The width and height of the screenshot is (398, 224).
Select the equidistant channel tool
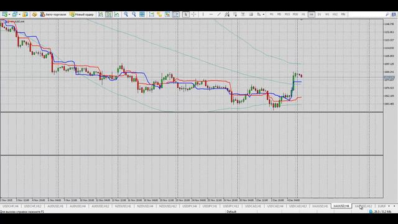[226, 14]
